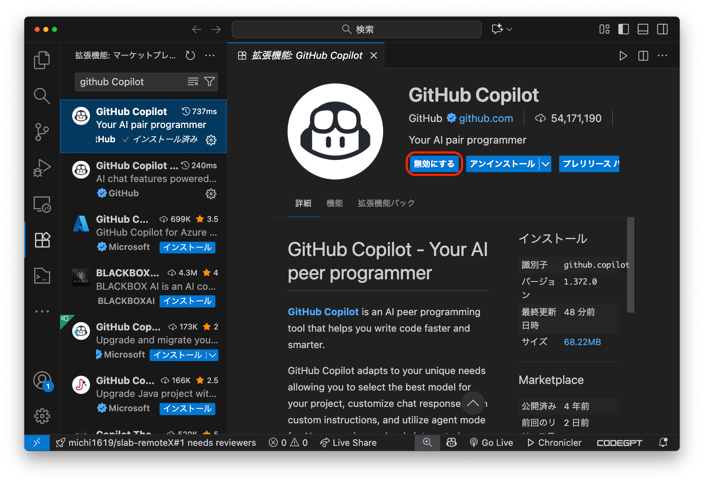Open Copilot status icon in status bar

point(451,442)
